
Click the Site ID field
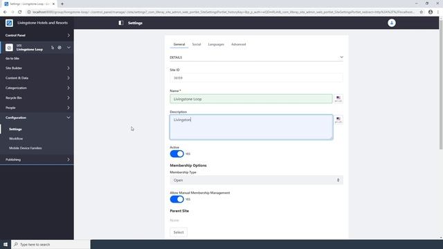point(257,77)
